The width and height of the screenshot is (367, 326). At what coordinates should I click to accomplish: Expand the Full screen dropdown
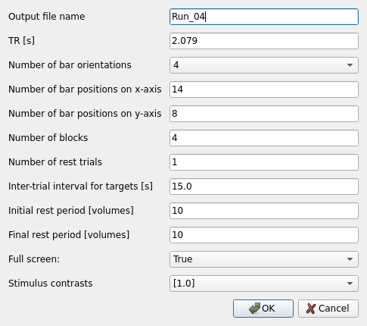[264, 259]
